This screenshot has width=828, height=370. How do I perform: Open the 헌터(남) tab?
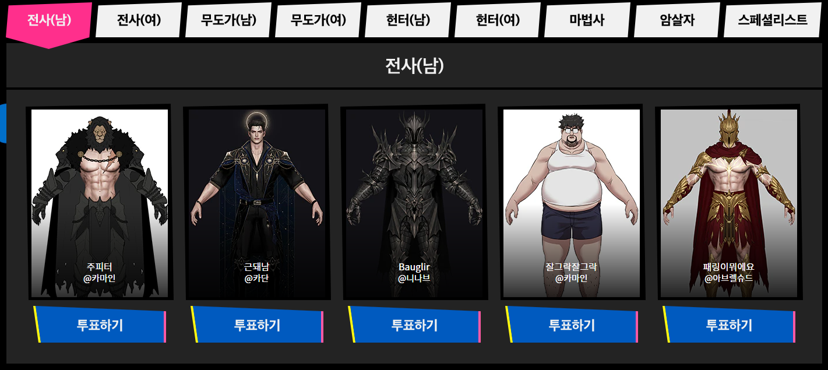408,20
